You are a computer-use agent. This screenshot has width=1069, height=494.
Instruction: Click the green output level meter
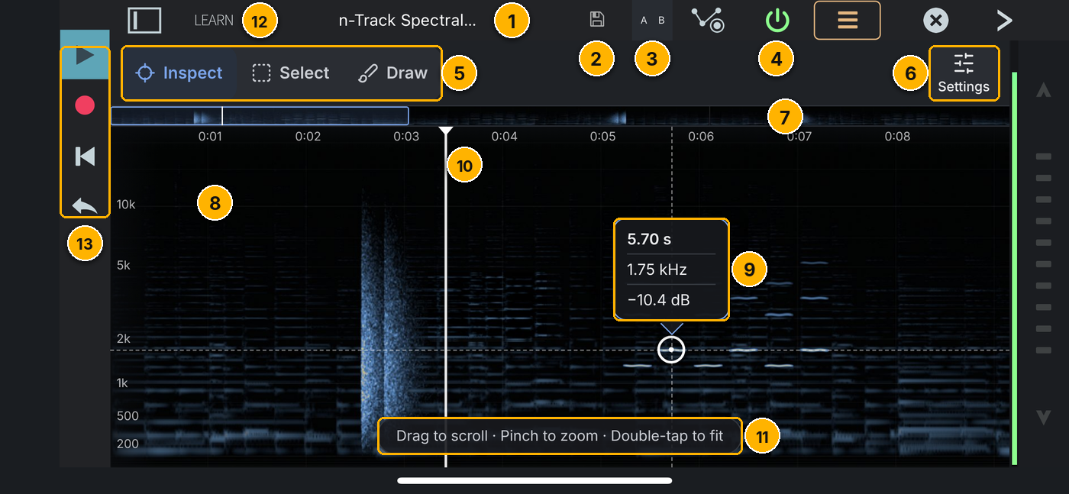1014,268
